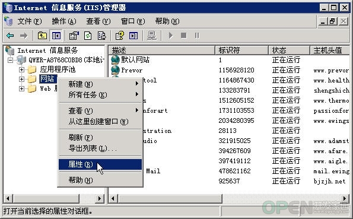This screenshot has height=219, width=353.
Task: Open the Properties toolbar icon
Action: click(74, 36)
